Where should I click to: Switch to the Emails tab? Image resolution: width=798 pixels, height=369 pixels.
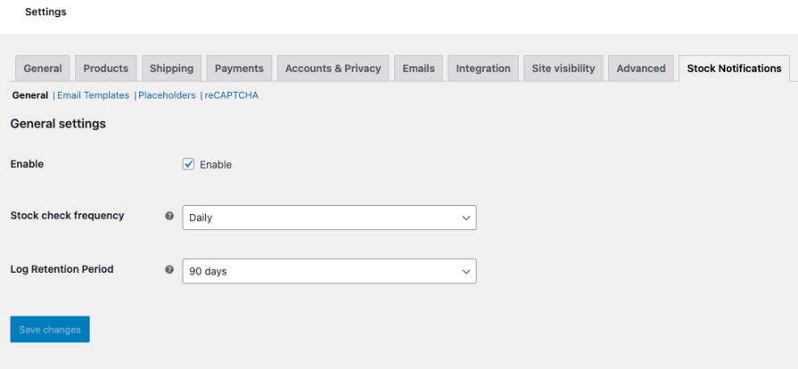coord(418,69)
